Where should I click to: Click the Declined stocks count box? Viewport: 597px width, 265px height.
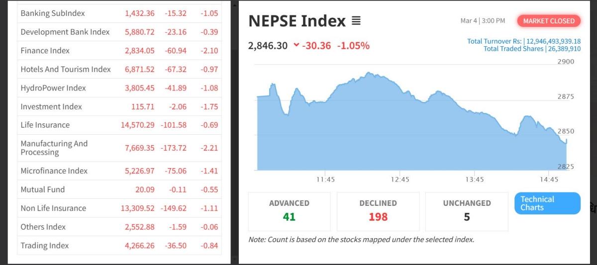pos(378,211)
